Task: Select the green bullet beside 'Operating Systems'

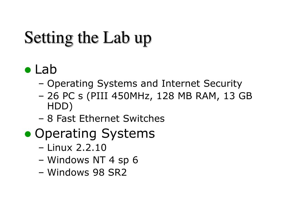Action: (x=28, y=134)
